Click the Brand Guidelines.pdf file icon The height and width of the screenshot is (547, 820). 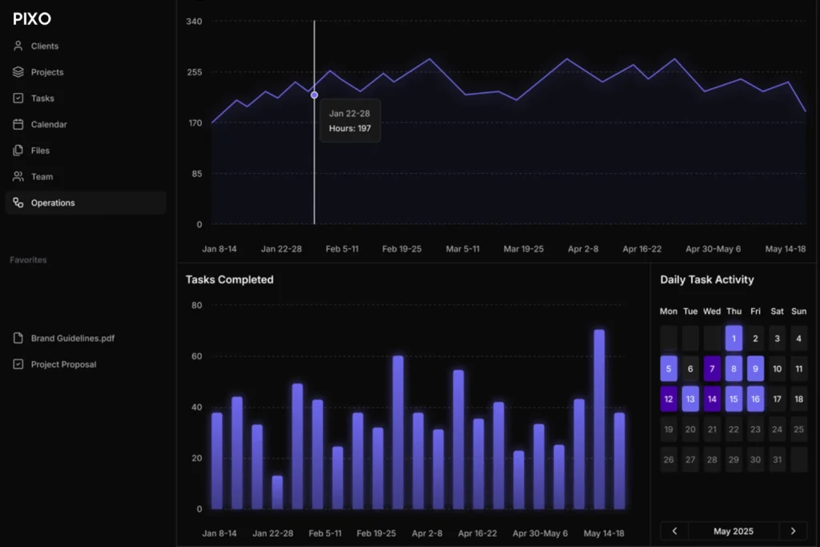[18, 338]
